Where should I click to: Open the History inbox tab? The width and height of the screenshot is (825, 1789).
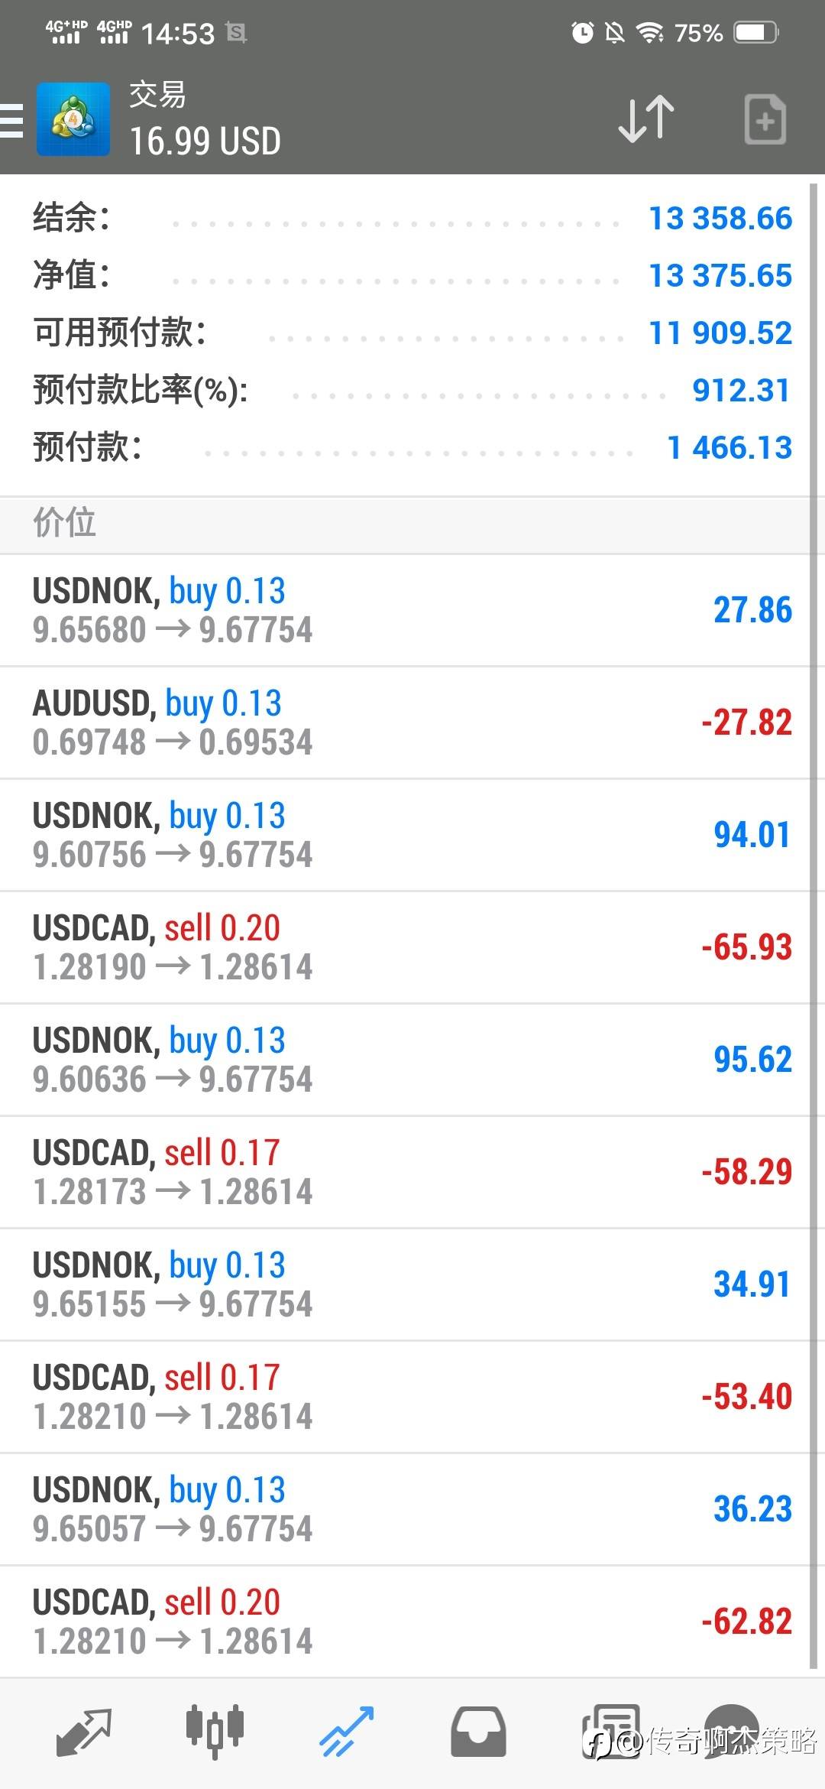(478, 1732)
